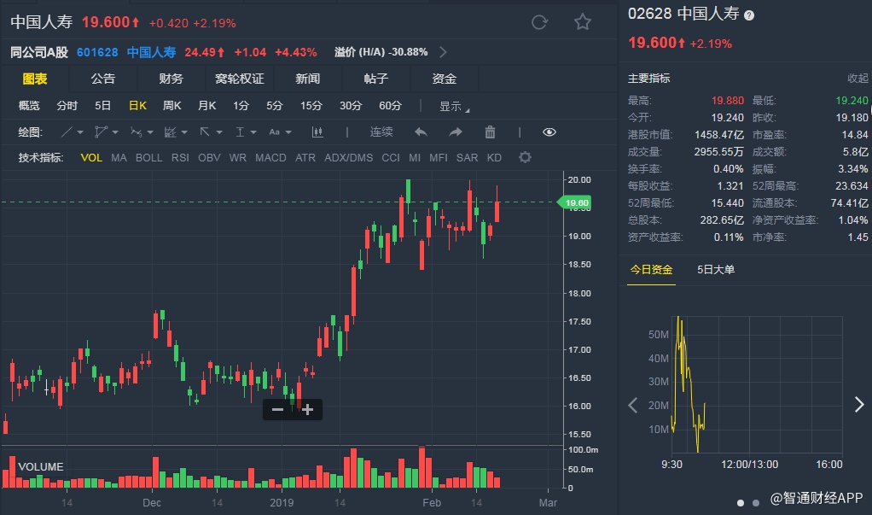This screenshot has width=872, height=515.
Task: Select the arrow drawing tool
Action: point(205,132)
